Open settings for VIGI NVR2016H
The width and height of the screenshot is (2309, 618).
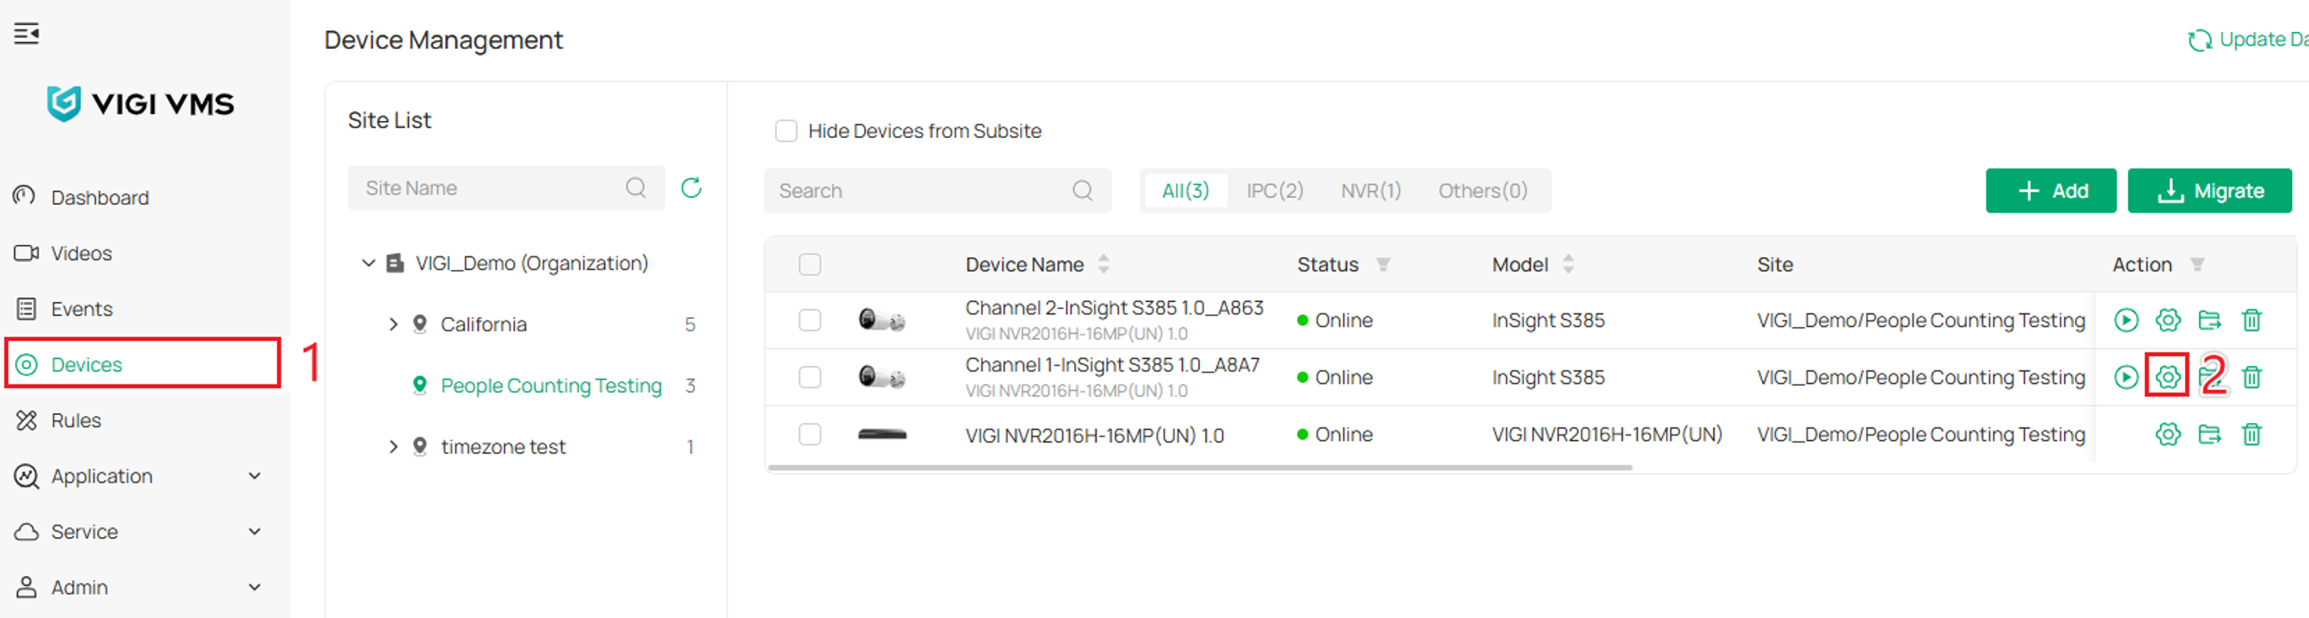click(2167, 435)
